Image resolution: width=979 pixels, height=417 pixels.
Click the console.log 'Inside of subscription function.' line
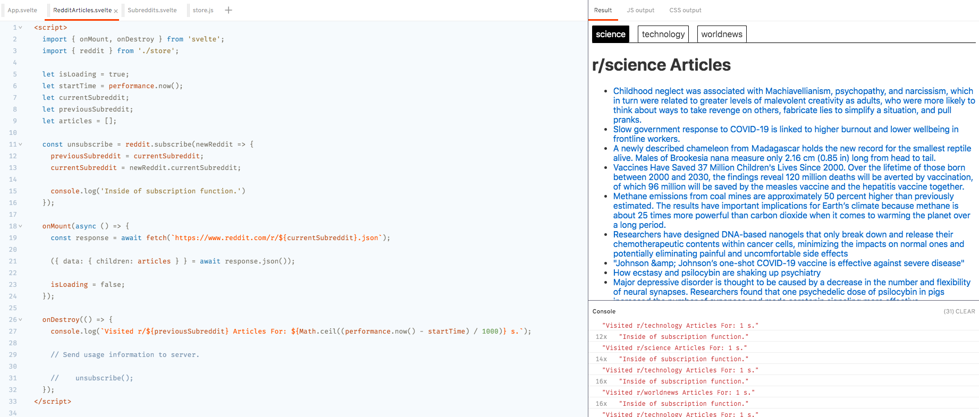point(148,191)
